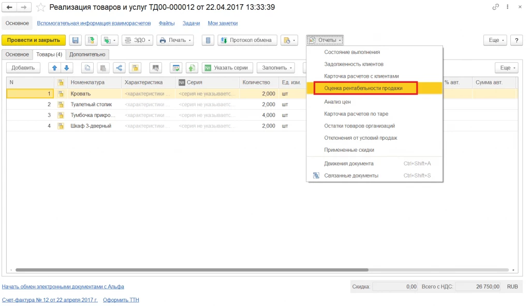Click the Всего с НДС amount field
Viewport: 530px width, 306px height.
click(478, 287)
